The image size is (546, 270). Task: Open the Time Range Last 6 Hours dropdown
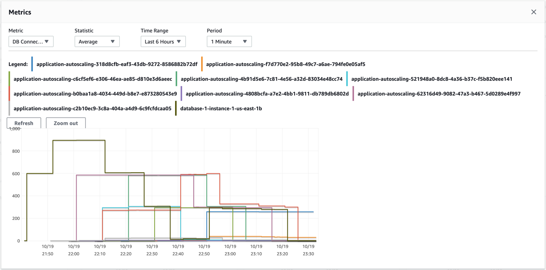pos(163,41)
